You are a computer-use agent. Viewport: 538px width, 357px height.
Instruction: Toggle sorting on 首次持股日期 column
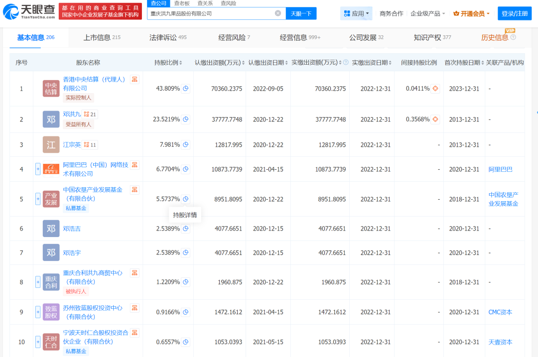tap(464, 63)
